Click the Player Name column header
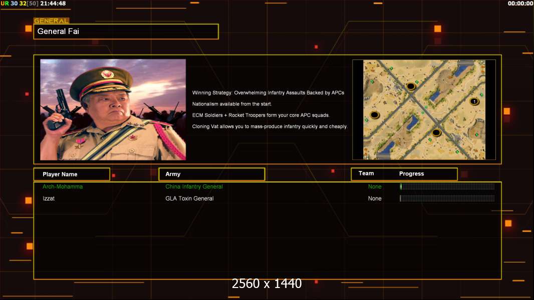The image size is (534, 300). coord(71,174)
